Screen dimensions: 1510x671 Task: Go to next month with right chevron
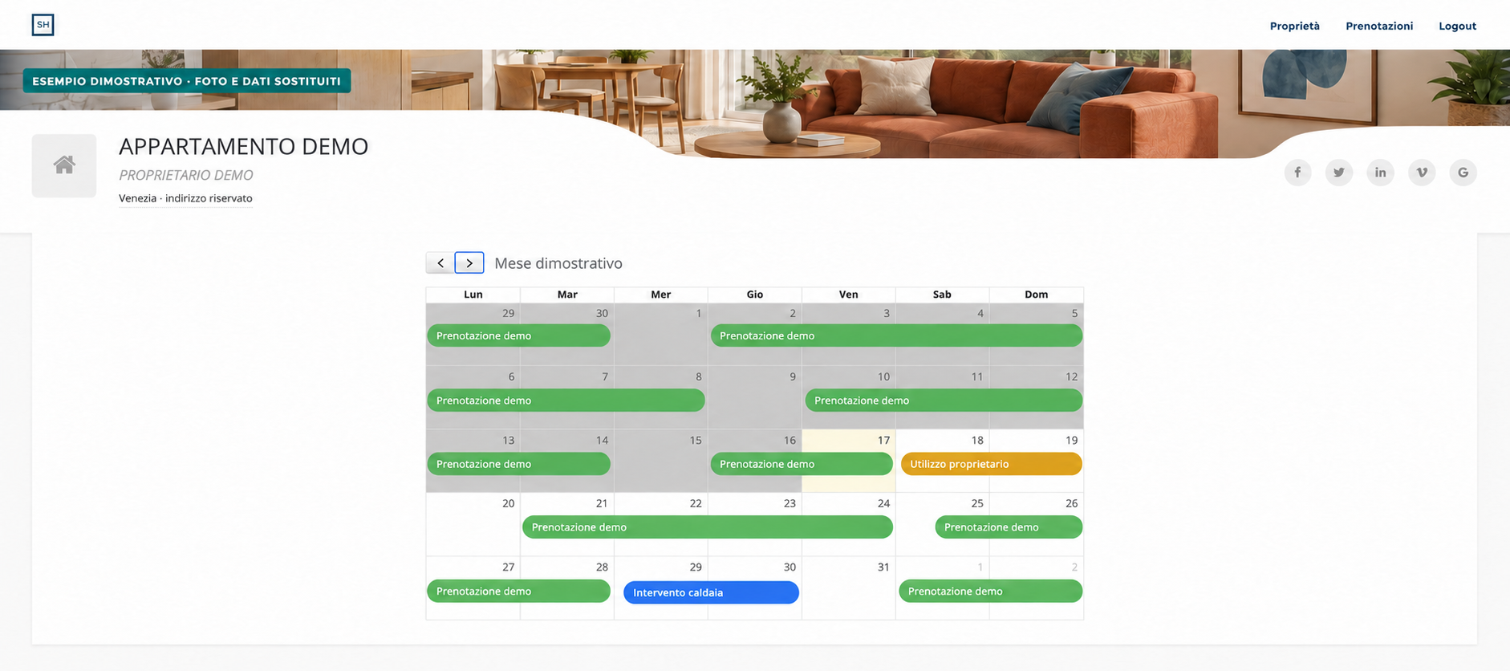[469, 262]
